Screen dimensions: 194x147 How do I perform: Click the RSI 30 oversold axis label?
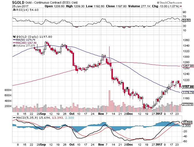pyautogui.click(x=185, y=26)
